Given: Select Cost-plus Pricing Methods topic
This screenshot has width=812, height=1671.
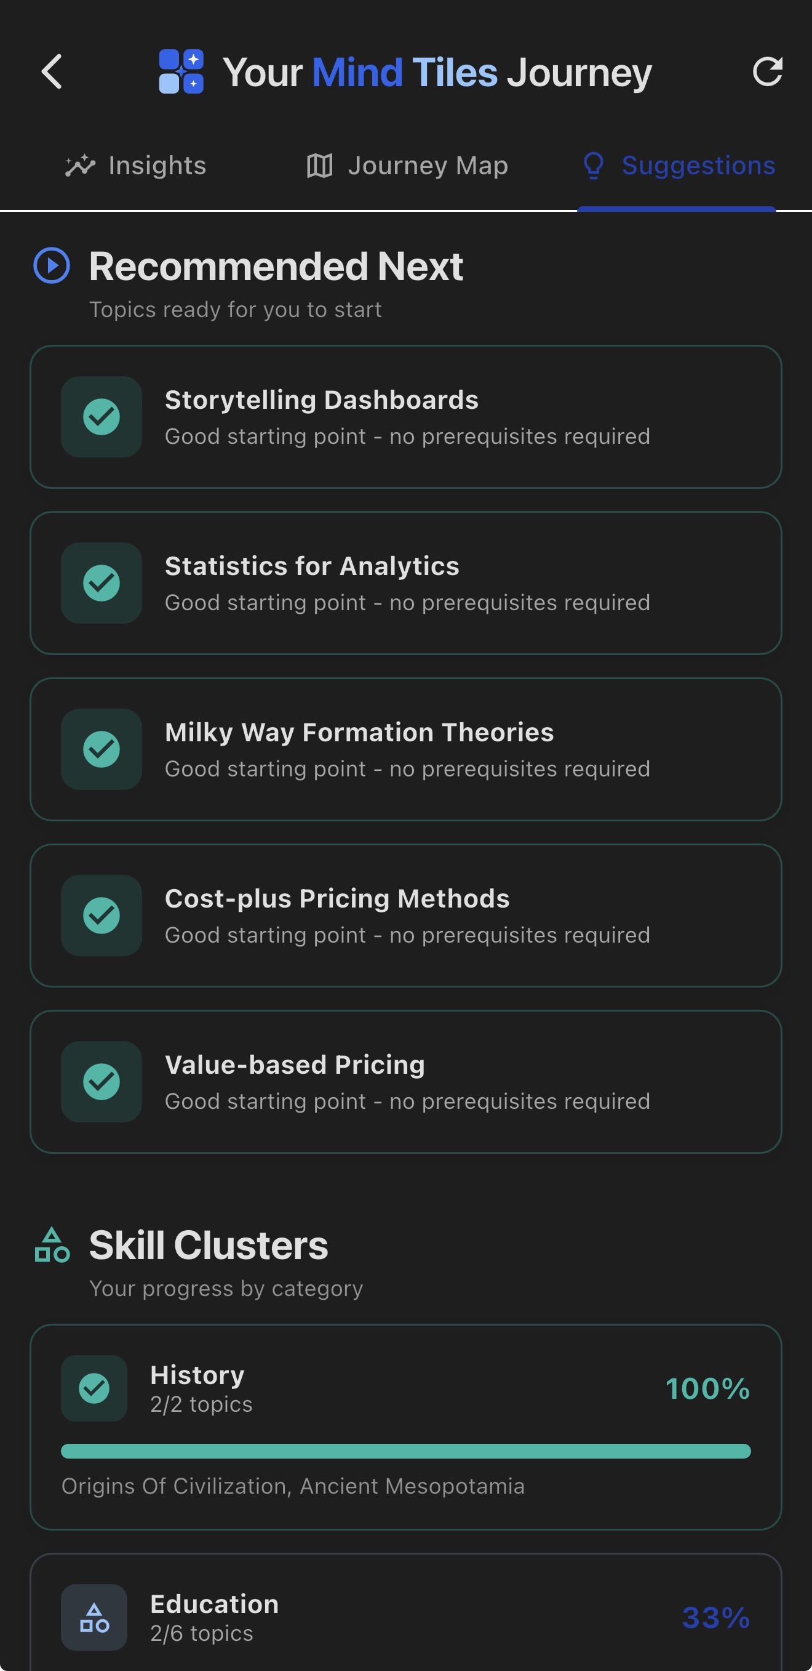Looking at the screenshot, I should [x=405, y=916].
